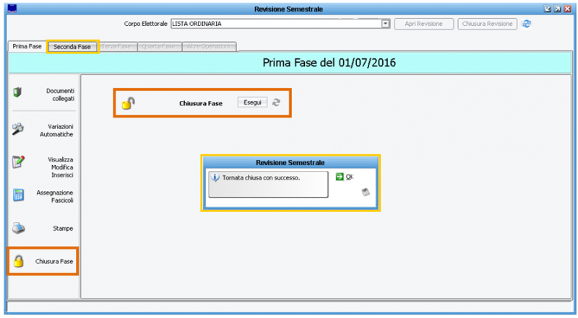The image size is (578, 318).
Task: Minimize the Revisione Semestrale window
Action: point(548,9)
